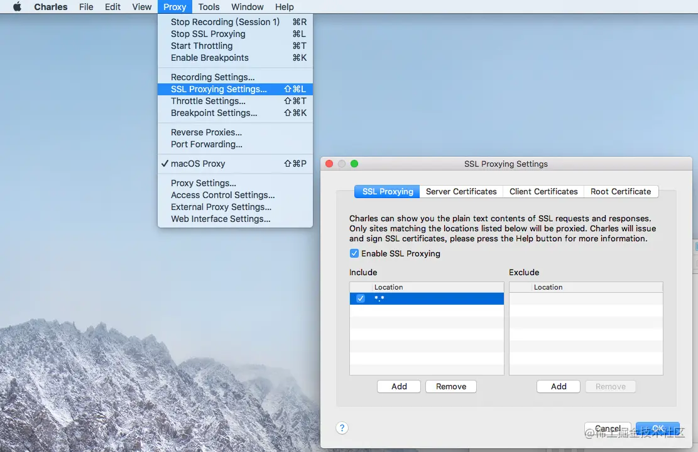Close the SSL Proxying Settings window
Viewport: 698px width, 452px height.
click(x=329, y=164)
